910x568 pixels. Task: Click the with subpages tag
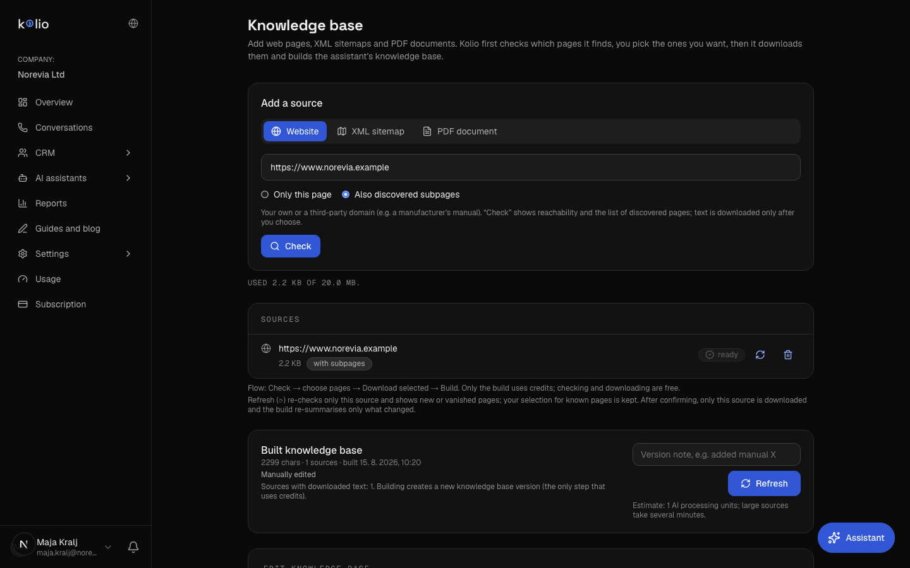click(339, 364)
